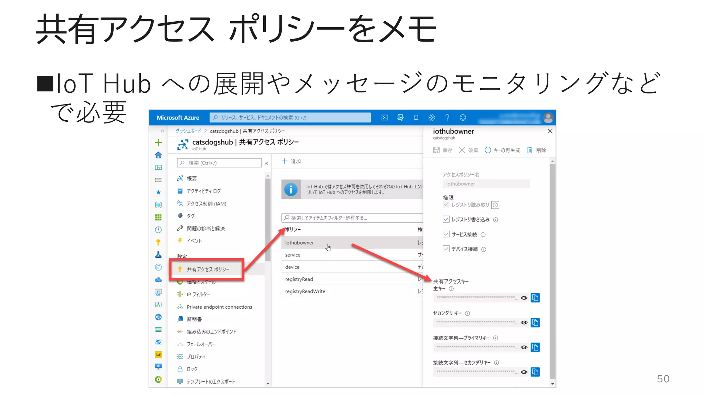The image size is (705, 396).
Task: Open プロパティ menu item
Action: pos(191,357)
